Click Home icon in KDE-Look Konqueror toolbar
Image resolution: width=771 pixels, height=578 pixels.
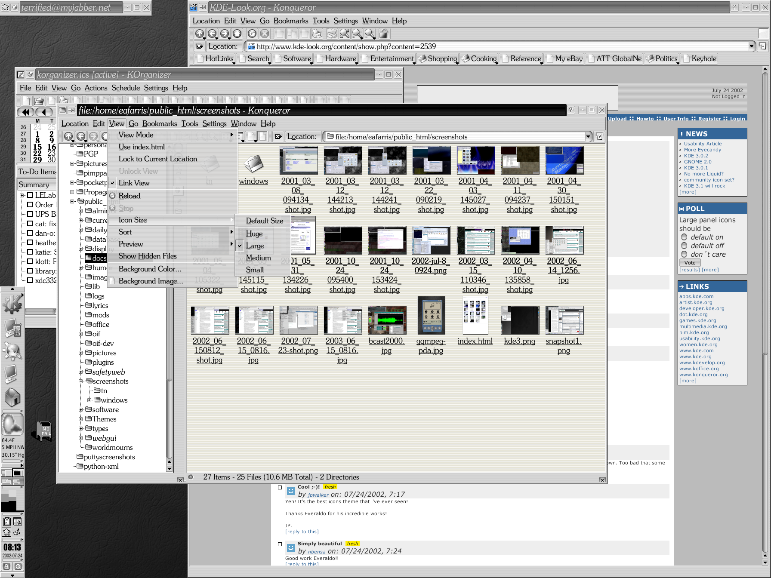pyautogui.click(x=237, y=34)
